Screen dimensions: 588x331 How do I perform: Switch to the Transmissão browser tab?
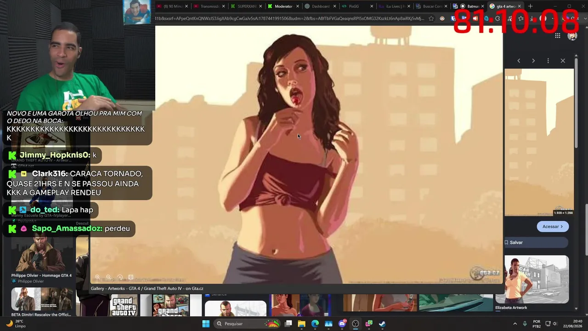[x=209, y=6]
